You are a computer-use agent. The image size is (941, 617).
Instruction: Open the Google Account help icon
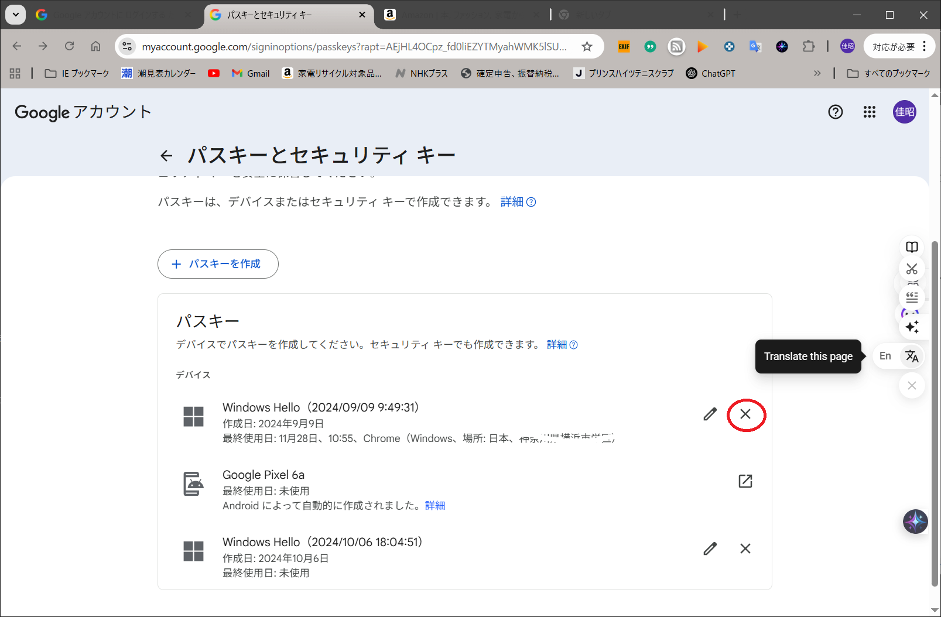point(835,112)
